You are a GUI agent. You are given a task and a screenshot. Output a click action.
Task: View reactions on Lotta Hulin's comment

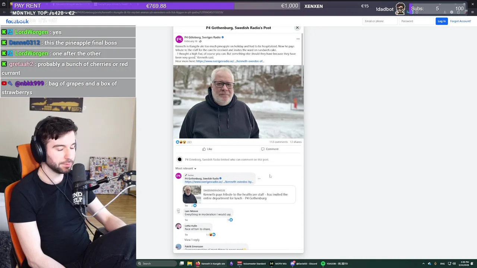[x=211, y=235]
